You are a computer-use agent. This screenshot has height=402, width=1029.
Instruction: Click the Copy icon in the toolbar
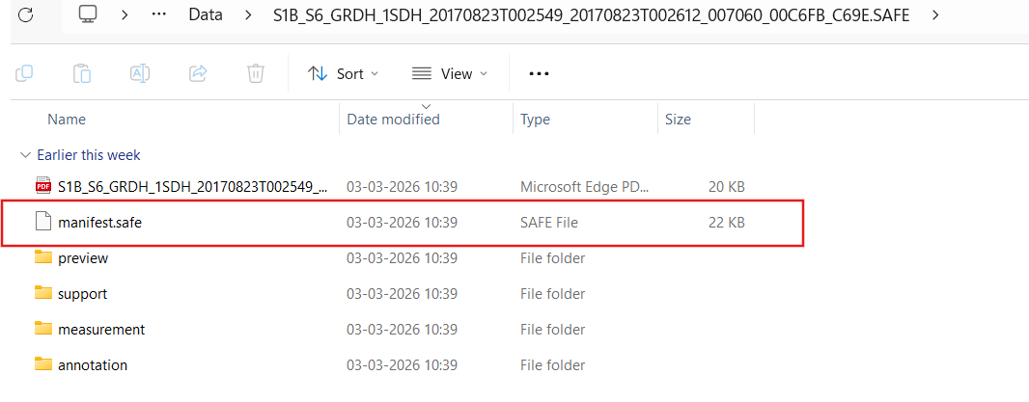click(x=25, y=73)
